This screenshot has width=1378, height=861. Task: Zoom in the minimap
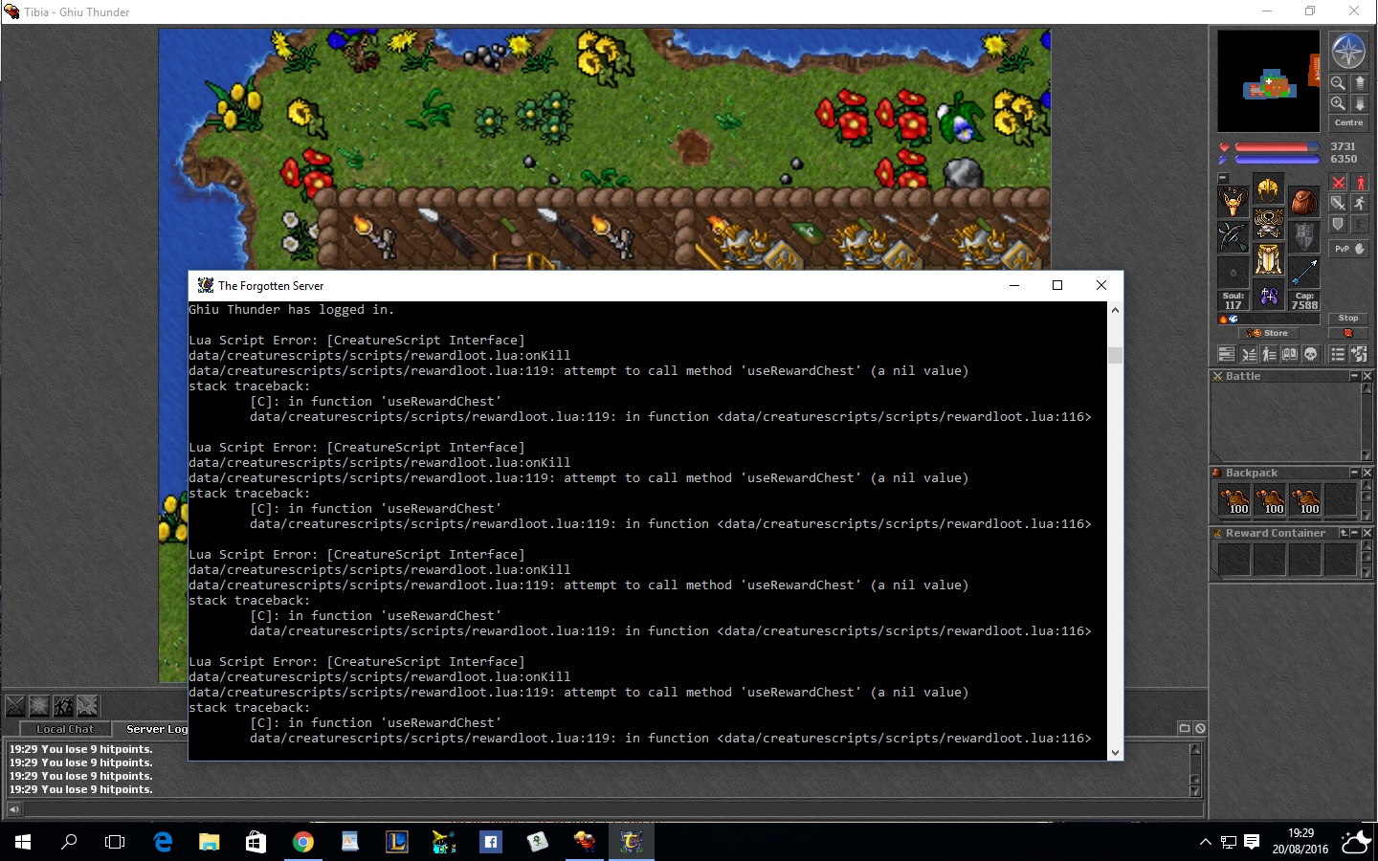1338,103
